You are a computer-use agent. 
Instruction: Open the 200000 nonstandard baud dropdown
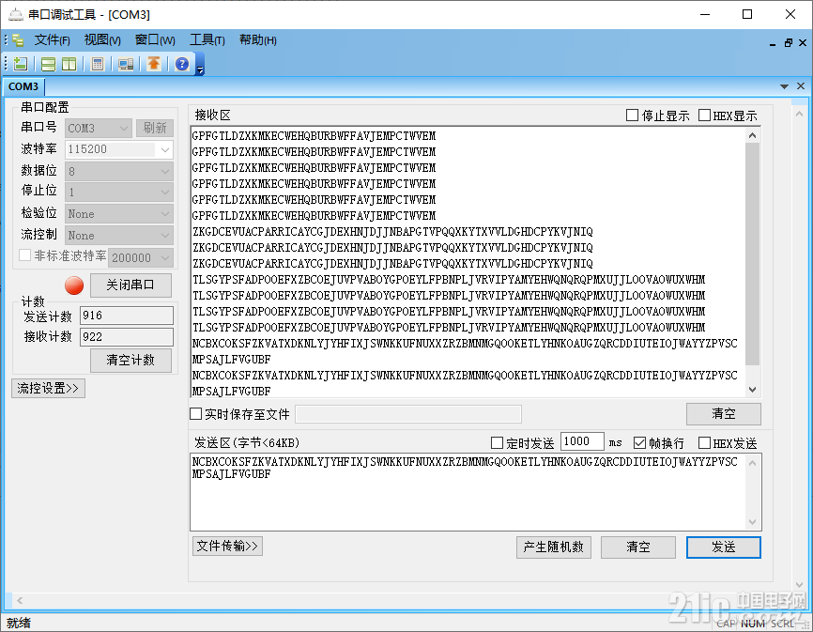coord(141,257)
